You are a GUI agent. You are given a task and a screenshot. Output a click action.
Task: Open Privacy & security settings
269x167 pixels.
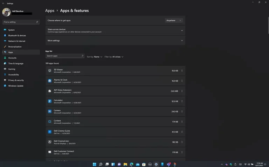coord(21,80)
